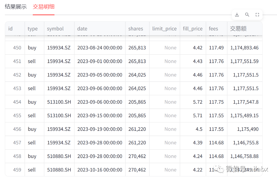Click date cell 2023-08-24 00:00:00
Viewport: 277px width, 181px height.
point(100,48)
